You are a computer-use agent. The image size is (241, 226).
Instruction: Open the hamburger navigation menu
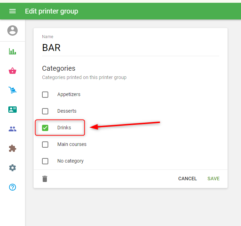pyautogui.click(x=13, y=11)
